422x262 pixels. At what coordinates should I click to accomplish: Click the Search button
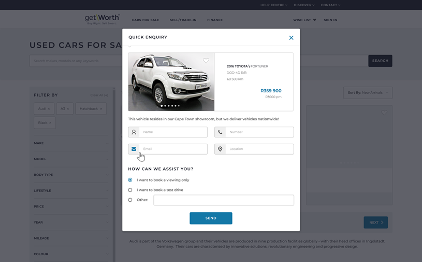pyautogui.click(x=380, y=61)
